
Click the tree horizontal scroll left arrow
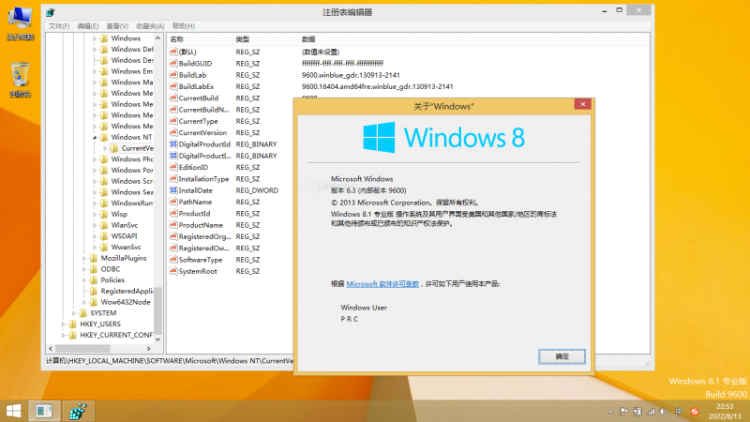[51, 348]
